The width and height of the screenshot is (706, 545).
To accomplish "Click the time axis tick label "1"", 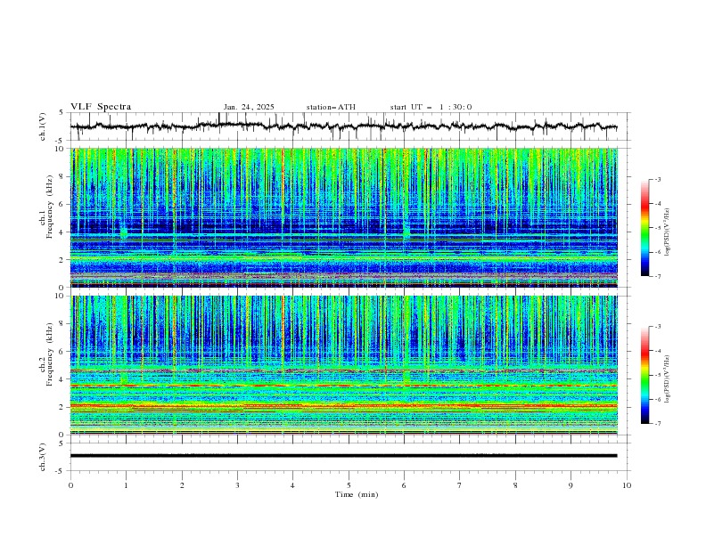I will pos(126,485).
